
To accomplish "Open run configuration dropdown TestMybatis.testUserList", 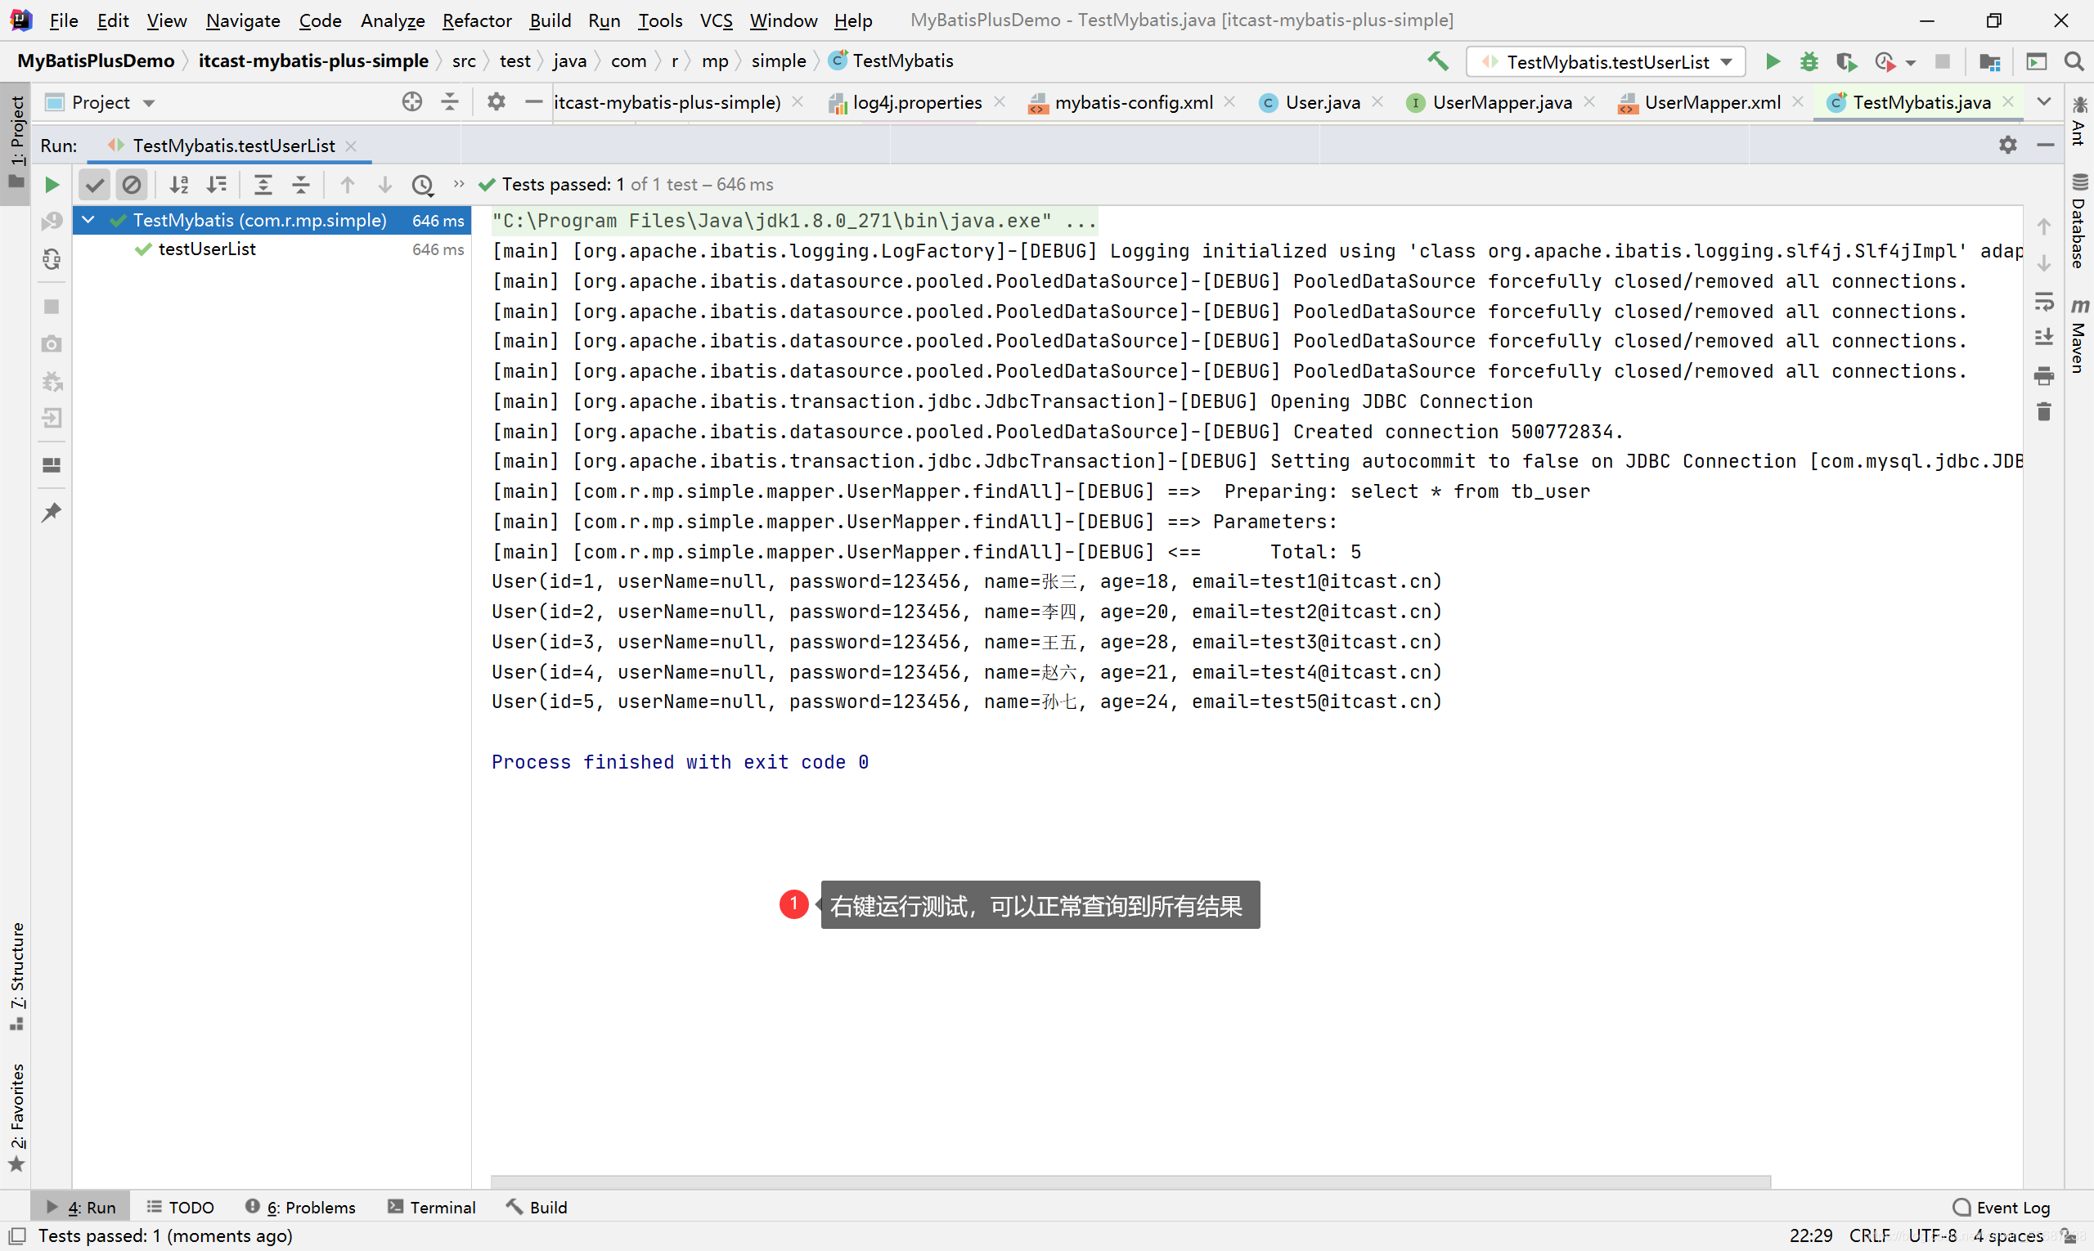I will coord(1607,61).
